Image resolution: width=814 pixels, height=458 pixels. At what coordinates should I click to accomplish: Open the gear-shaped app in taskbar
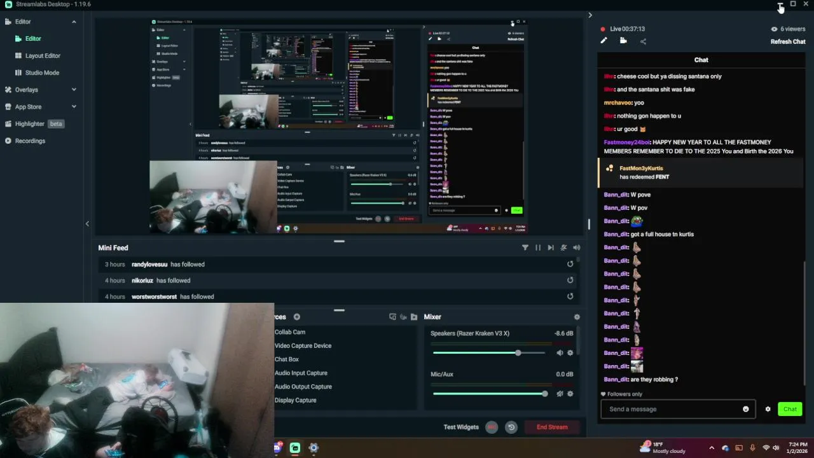(x=314, y=448)
